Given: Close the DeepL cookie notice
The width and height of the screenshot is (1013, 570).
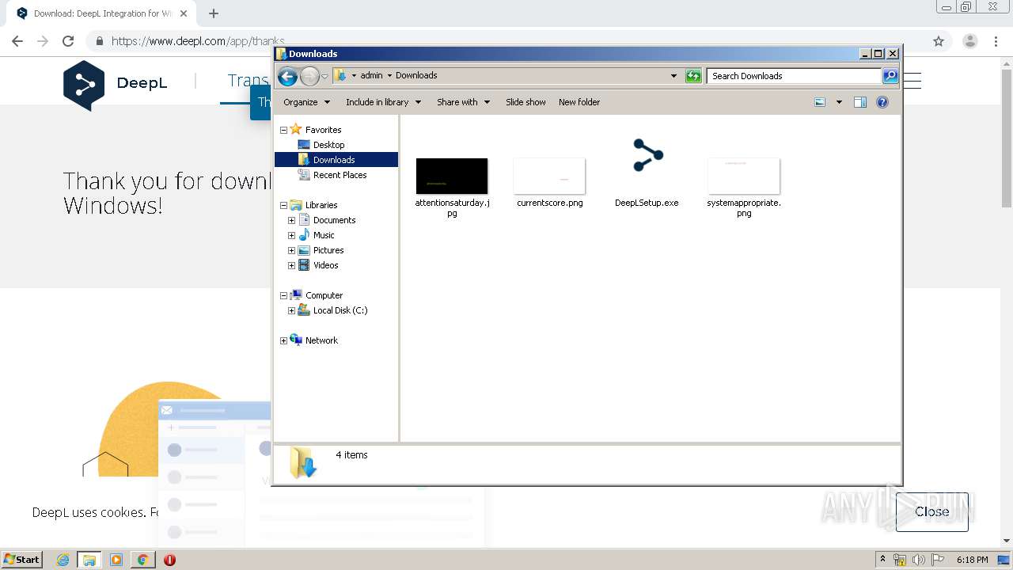Looking at the screenshot, I should tap(931, 511).
